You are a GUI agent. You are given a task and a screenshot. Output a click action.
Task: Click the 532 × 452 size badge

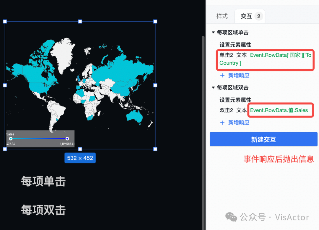click(x=80, y=158)
